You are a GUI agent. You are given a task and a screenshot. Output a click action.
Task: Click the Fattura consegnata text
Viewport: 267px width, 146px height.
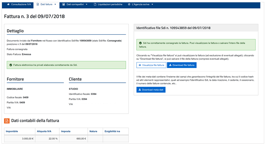pos(17,49)
